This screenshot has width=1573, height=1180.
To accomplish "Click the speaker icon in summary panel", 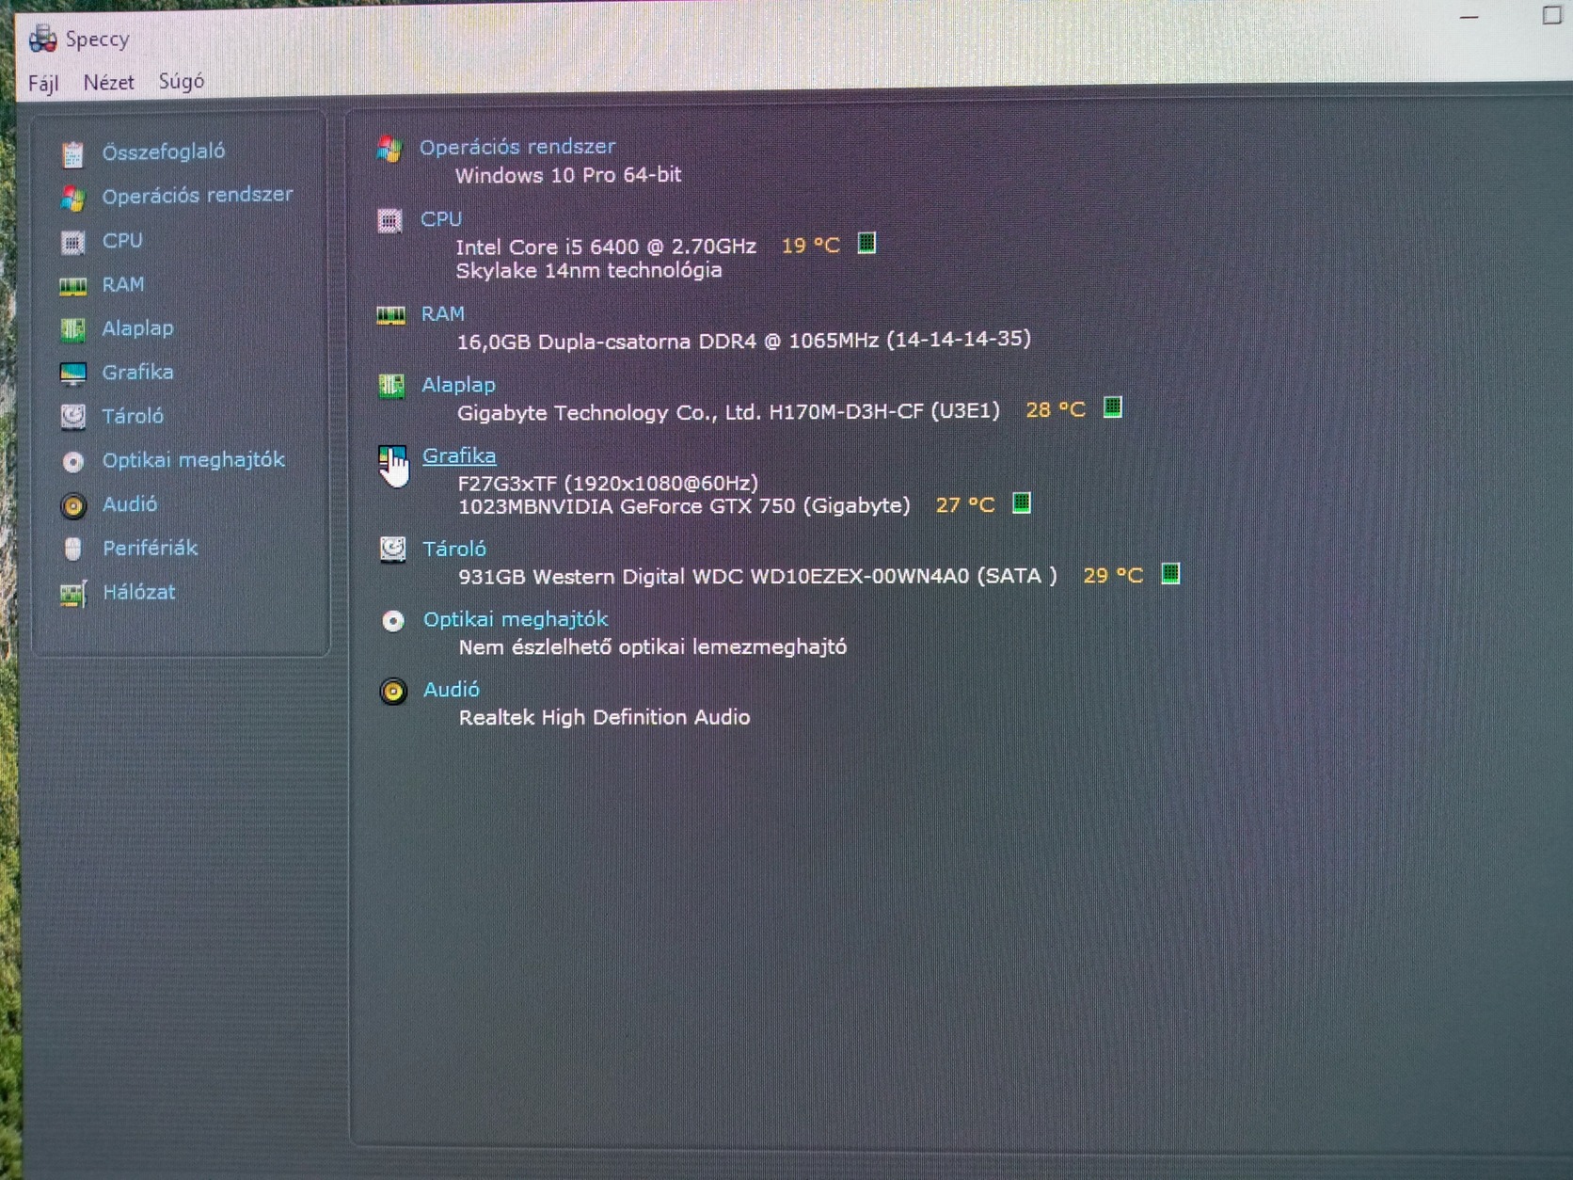I will click(393, 692).
